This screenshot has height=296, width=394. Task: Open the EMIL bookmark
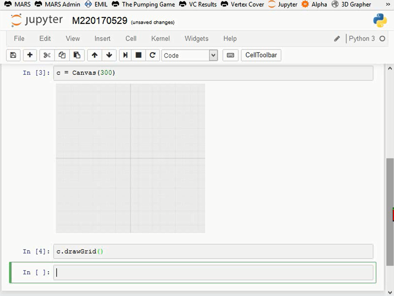point(96,4)
